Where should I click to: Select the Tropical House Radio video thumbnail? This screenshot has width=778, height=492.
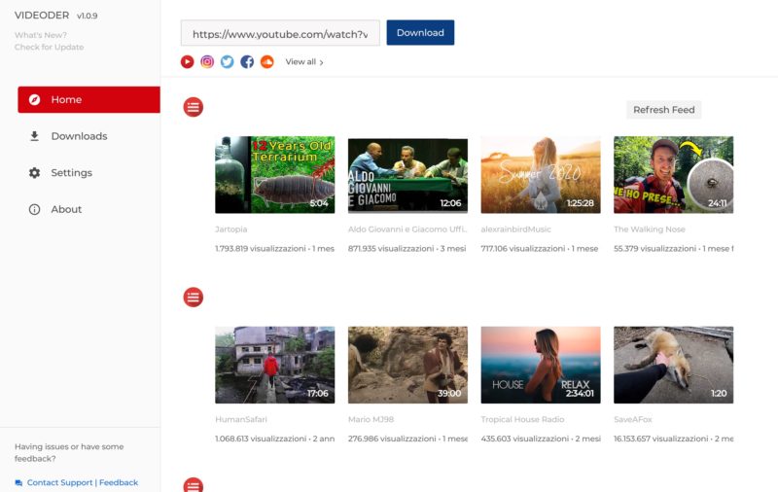click(540, 365)
